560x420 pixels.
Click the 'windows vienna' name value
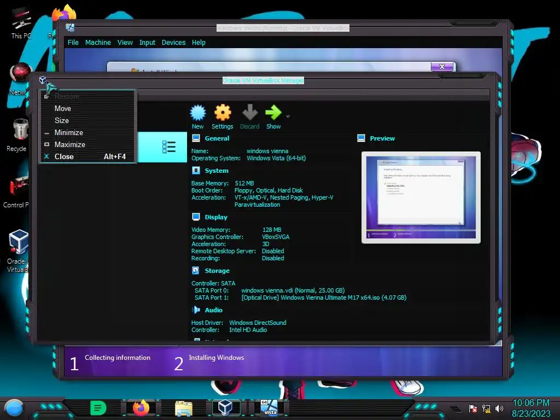click(x=267, y=151)
